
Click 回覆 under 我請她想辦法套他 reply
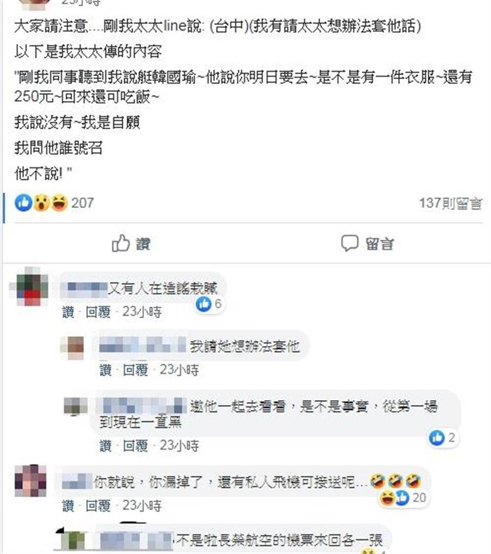click(135, 370)
